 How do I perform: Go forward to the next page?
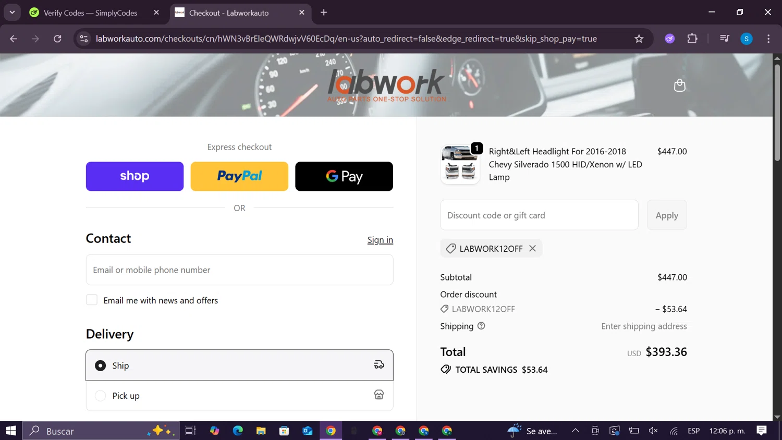[35, 39]
